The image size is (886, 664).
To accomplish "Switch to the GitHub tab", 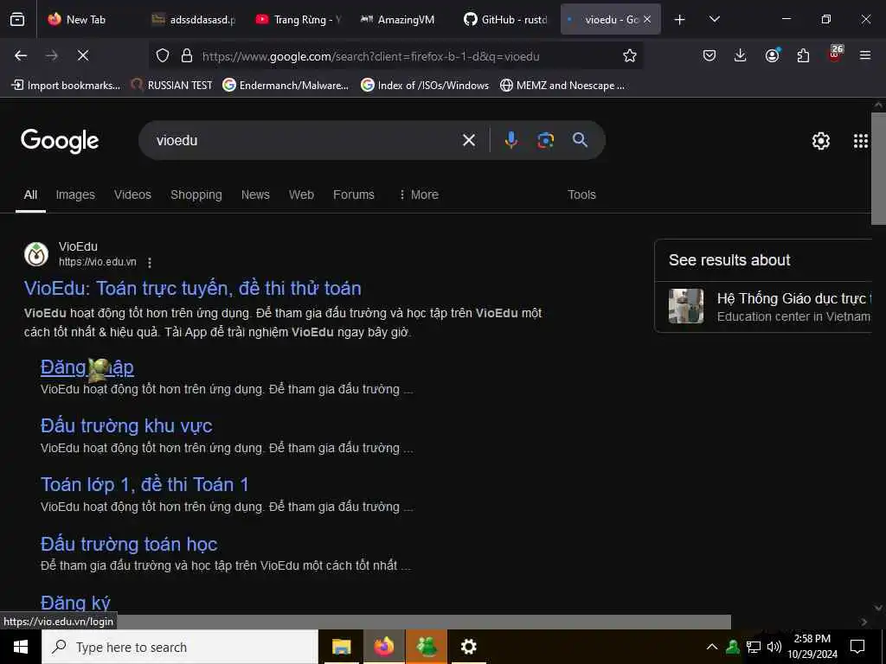I will coord(507,20).
